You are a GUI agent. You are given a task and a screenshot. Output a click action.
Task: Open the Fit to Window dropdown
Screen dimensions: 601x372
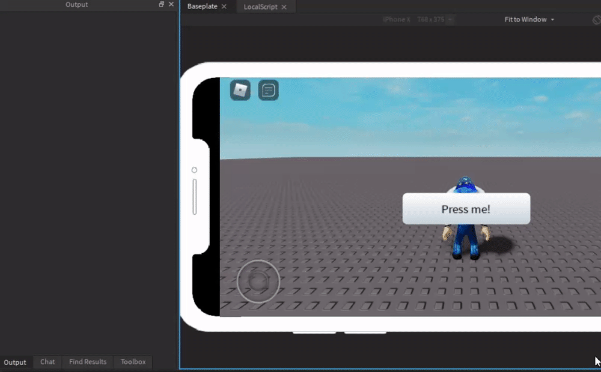pos(529,20)
